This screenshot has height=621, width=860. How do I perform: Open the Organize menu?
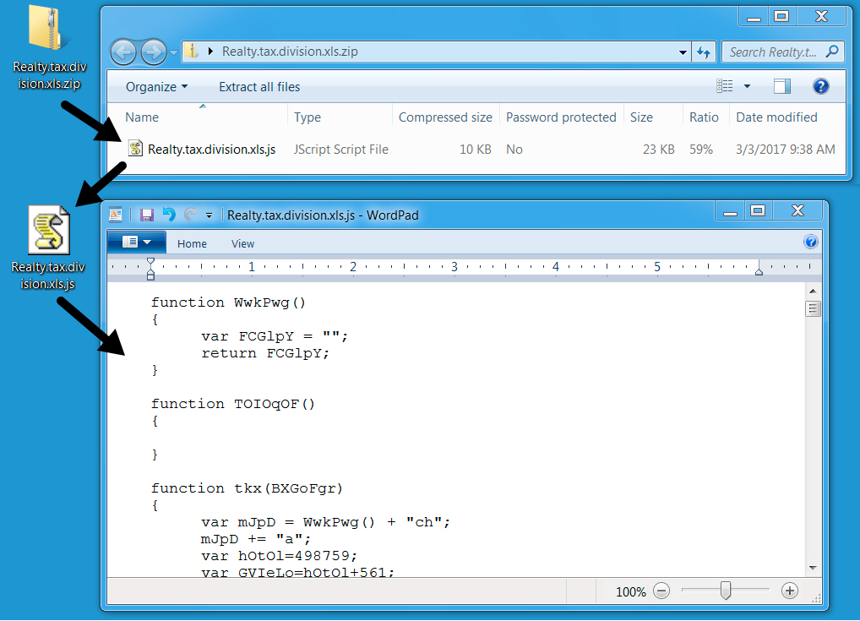coord(156,87)
